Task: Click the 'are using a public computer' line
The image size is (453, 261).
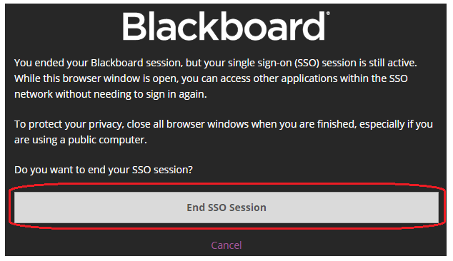Action: (x=81, y=140)
